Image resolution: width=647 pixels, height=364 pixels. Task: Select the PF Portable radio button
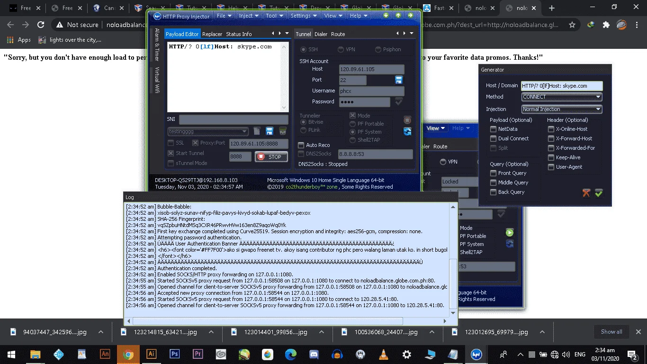(352, 124)
